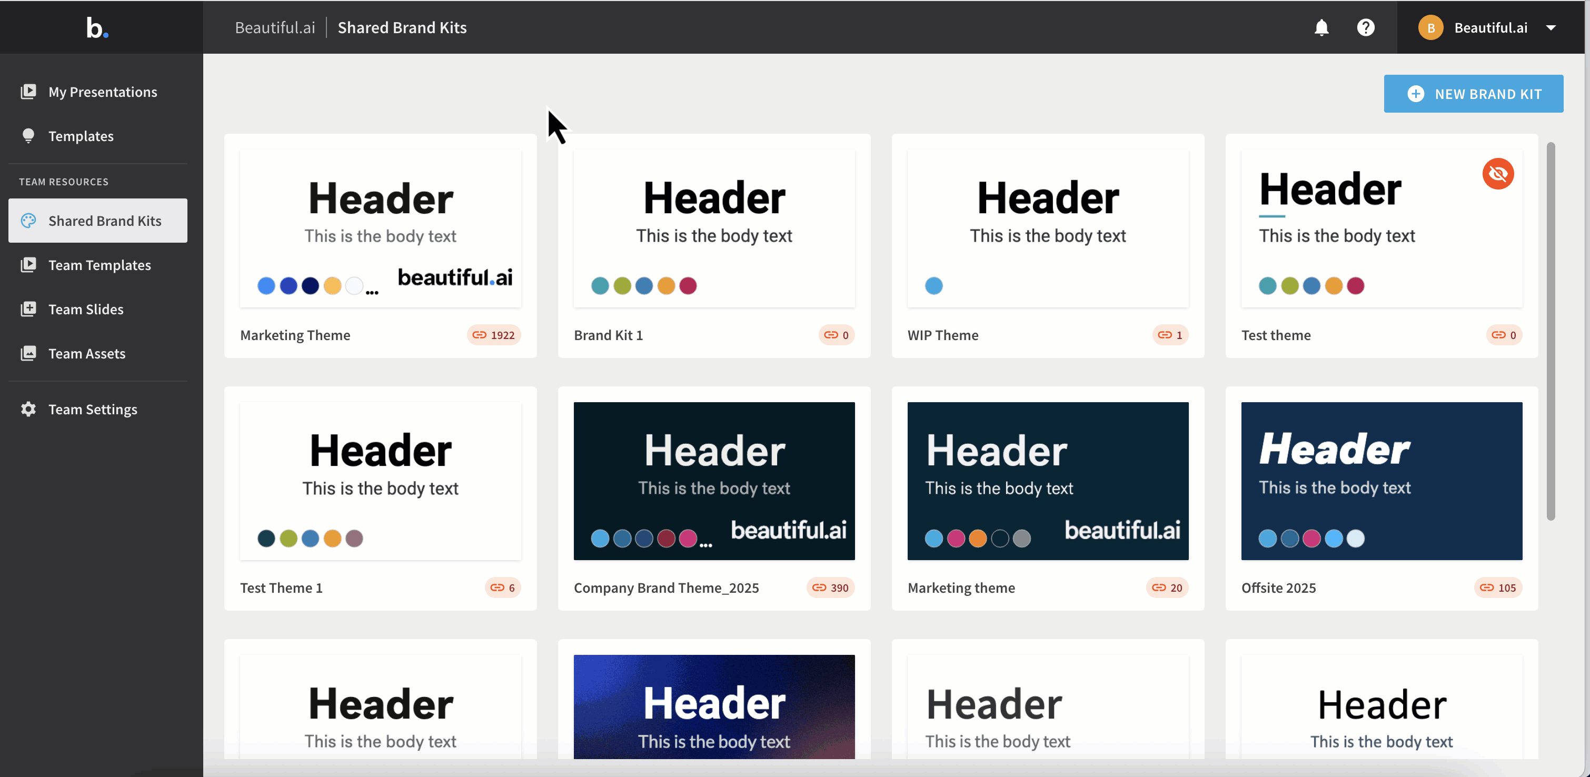Viewport: 1590px width, 777px height.
Task: Open the notifications bell
Action: [x=1321, y=28]
